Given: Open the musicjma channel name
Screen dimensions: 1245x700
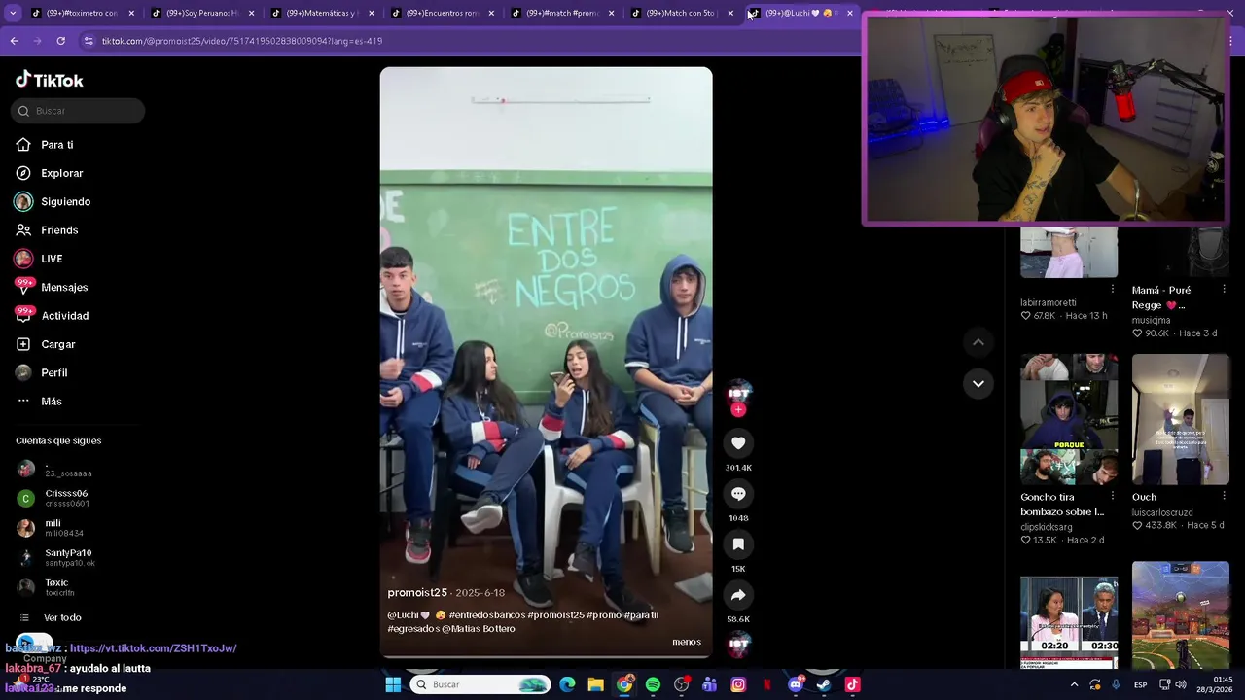Looking at the screenshot, I should tap(1151, 320).
